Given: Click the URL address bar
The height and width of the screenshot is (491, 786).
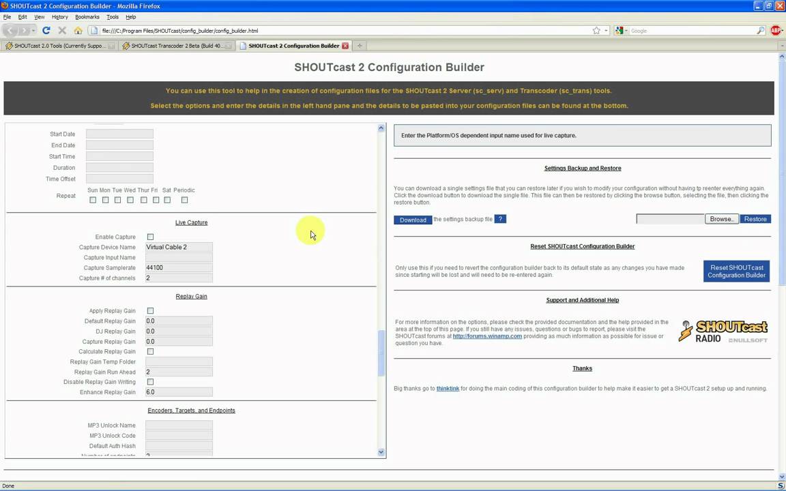Looking at the screenshot, I should click(x=345, y=31).
